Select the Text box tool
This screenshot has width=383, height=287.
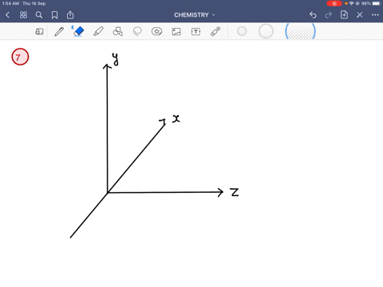click(x=195, y=32)
